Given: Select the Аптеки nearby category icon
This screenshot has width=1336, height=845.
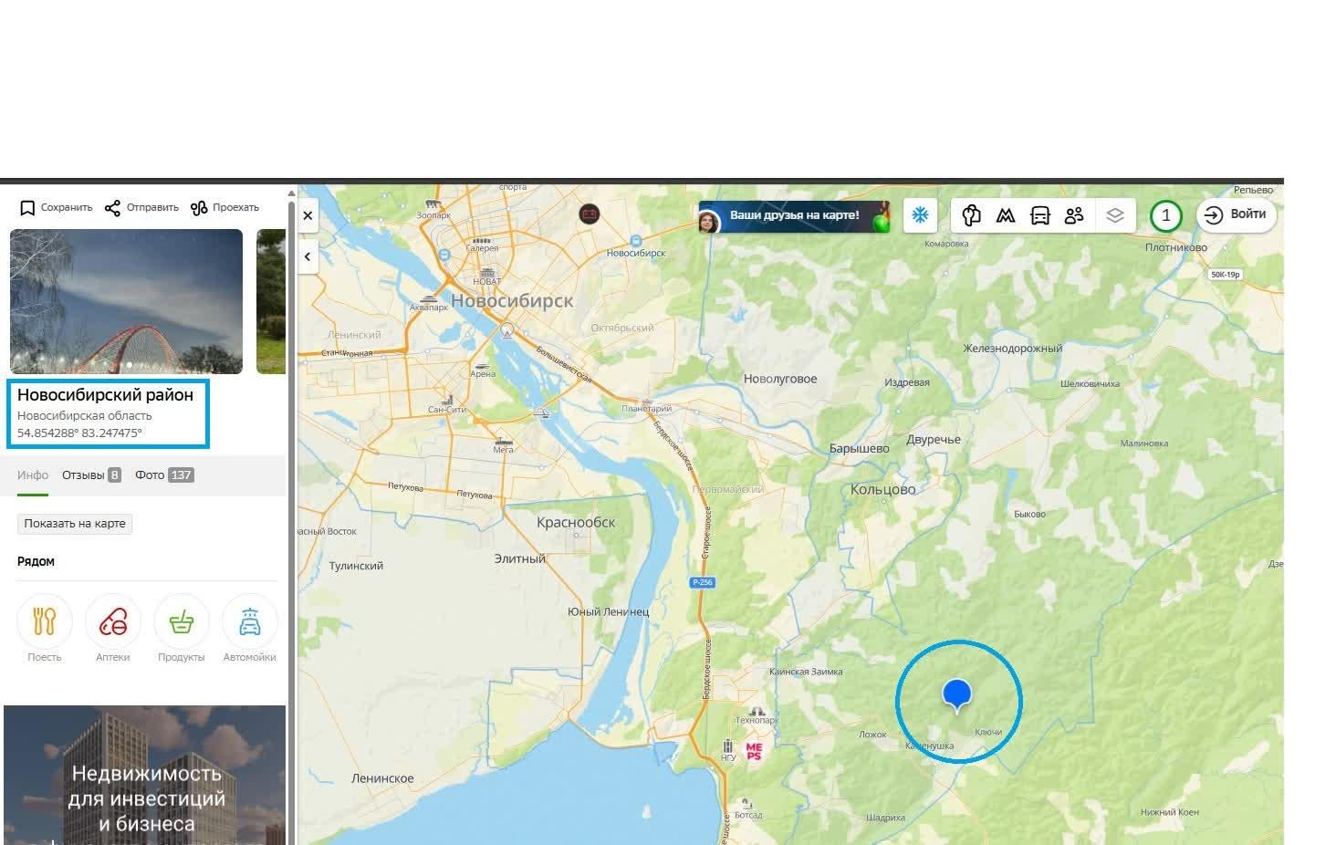Looking at the screenshot, I should click(x=113, y=621).
